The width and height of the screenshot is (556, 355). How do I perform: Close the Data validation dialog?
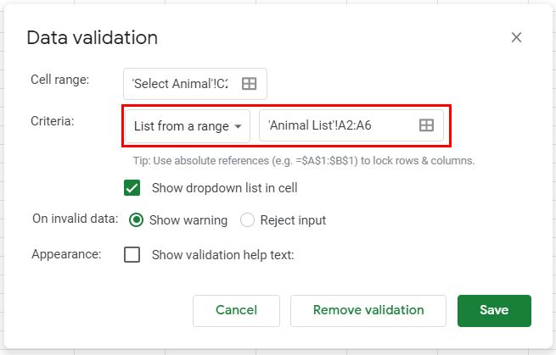(516, 37)
